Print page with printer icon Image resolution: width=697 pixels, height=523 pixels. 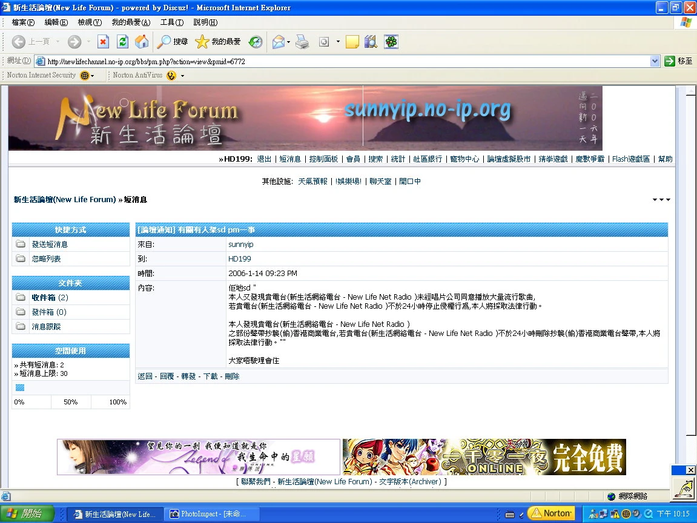click(302, 42)
